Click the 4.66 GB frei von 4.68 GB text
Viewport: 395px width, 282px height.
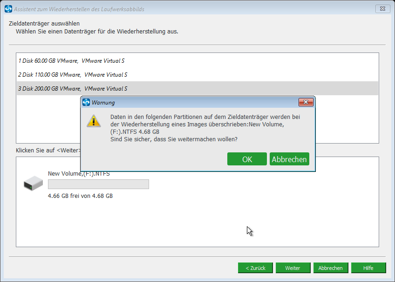coord(80,196)
